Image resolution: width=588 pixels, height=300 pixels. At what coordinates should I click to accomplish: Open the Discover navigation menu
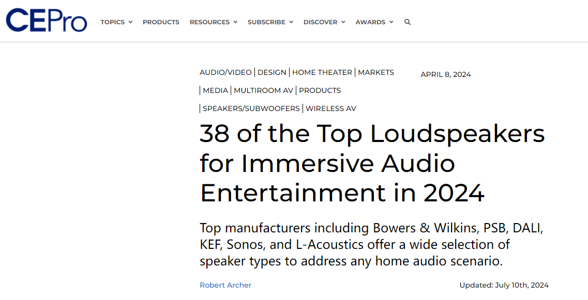(x=324, y=22)
